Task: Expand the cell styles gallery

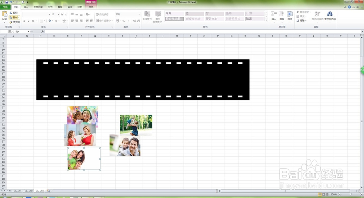Action: [x=266, y=20]
